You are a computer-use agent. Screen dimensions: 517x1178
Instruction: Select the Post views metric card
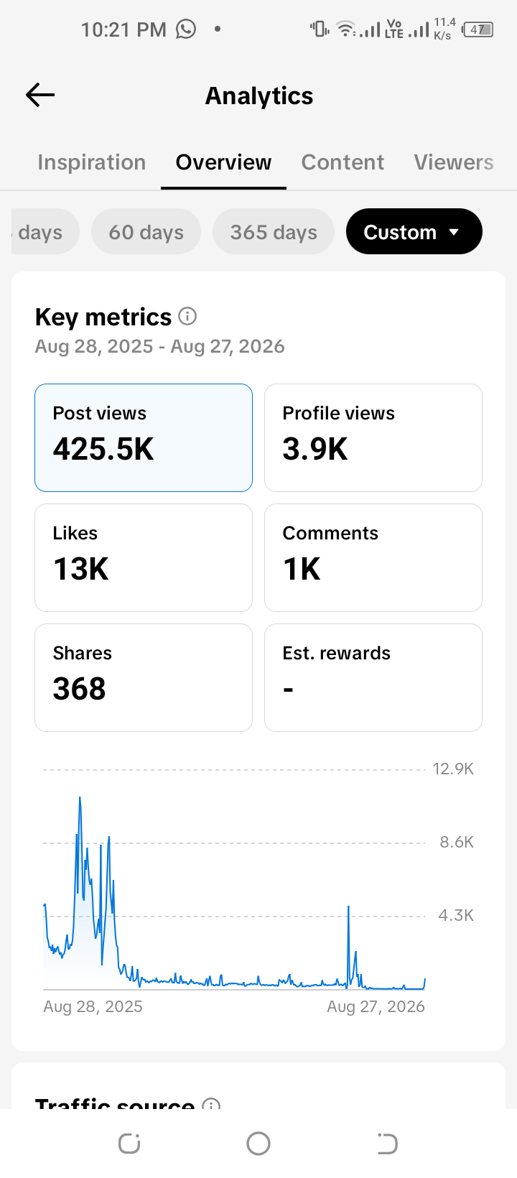144,437
